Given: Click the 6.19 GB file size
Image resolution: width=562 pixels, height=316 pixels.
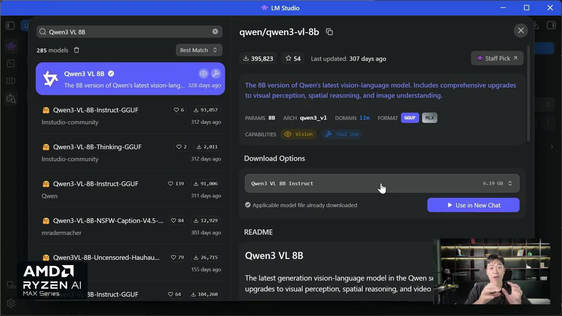Looking at the screenshot, I should [x=493, y=183].
